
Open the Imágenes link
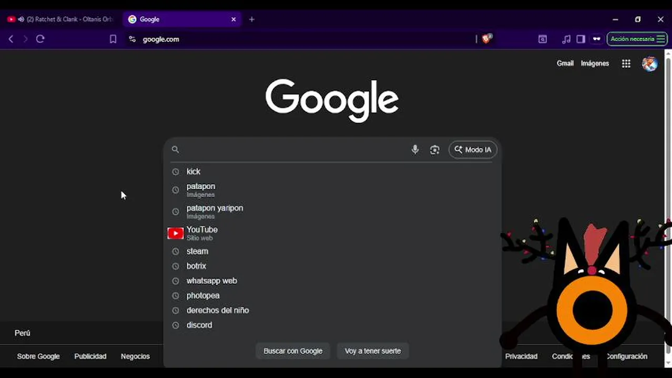(595, 64)
